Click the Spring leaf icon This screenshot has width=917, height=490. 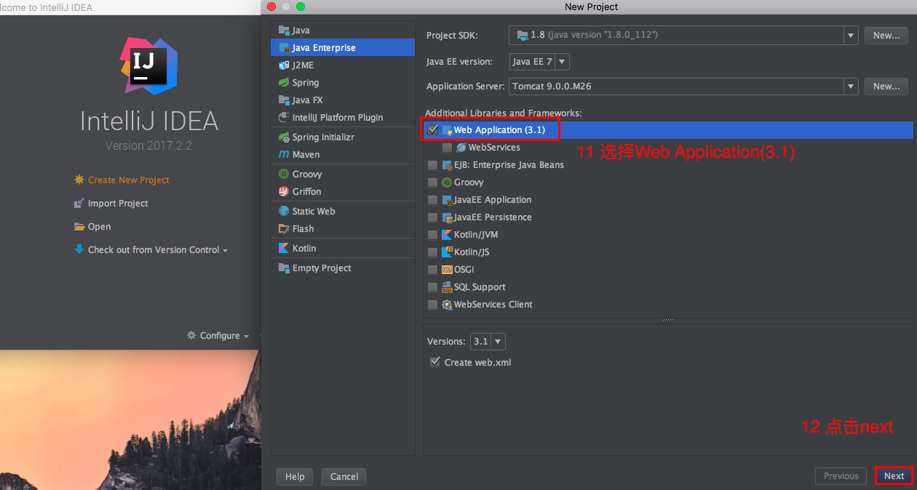(x=284, y=83)
